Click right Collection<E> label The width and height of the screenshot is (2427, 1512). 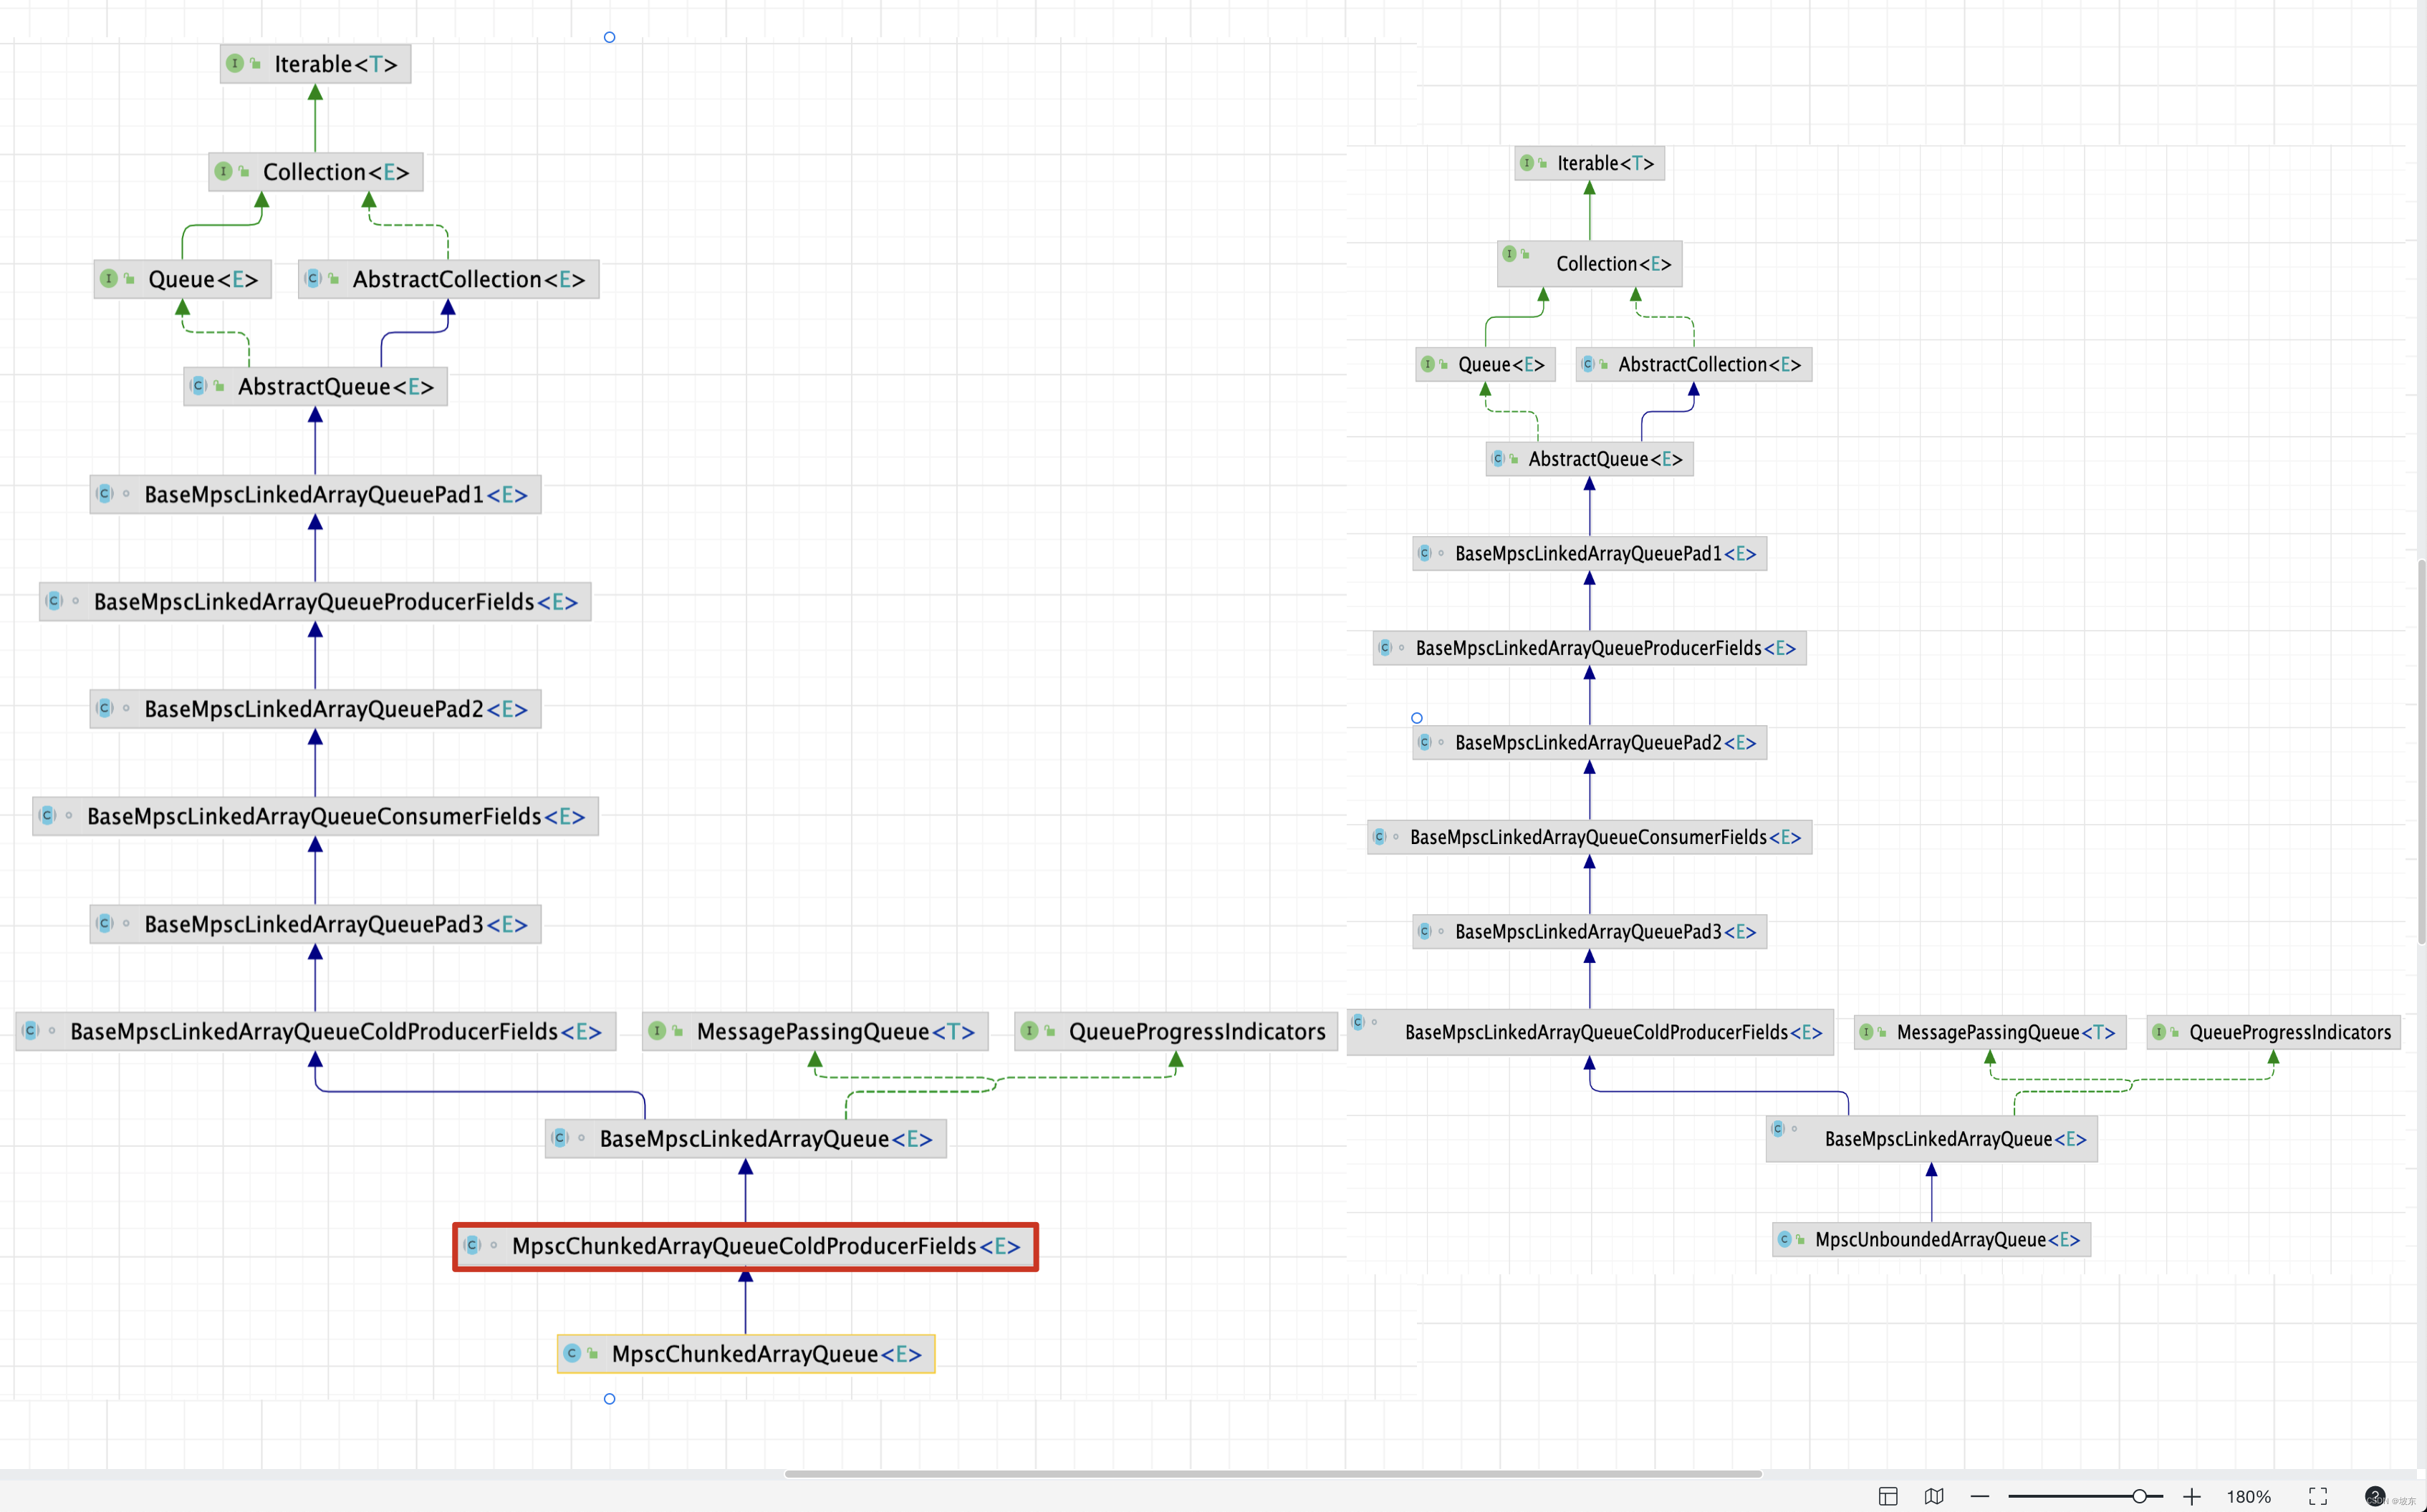click(x=1613, y=263)
